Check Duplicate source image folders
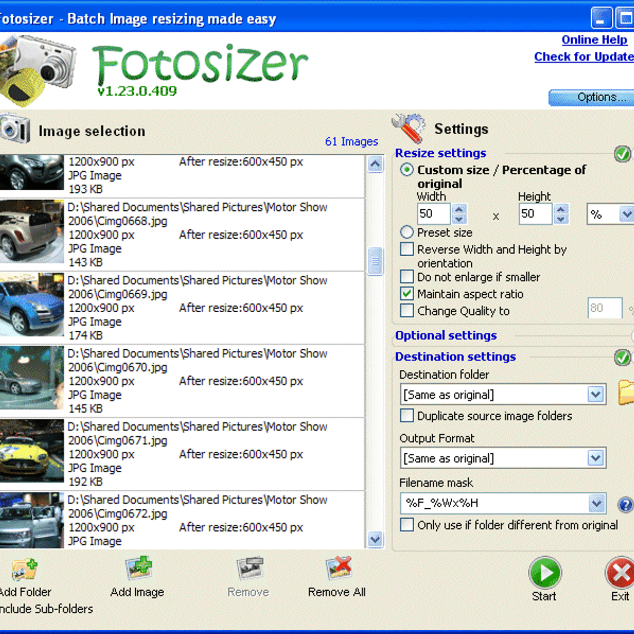The height and width of the screenshot is (634, 634). 407,415
